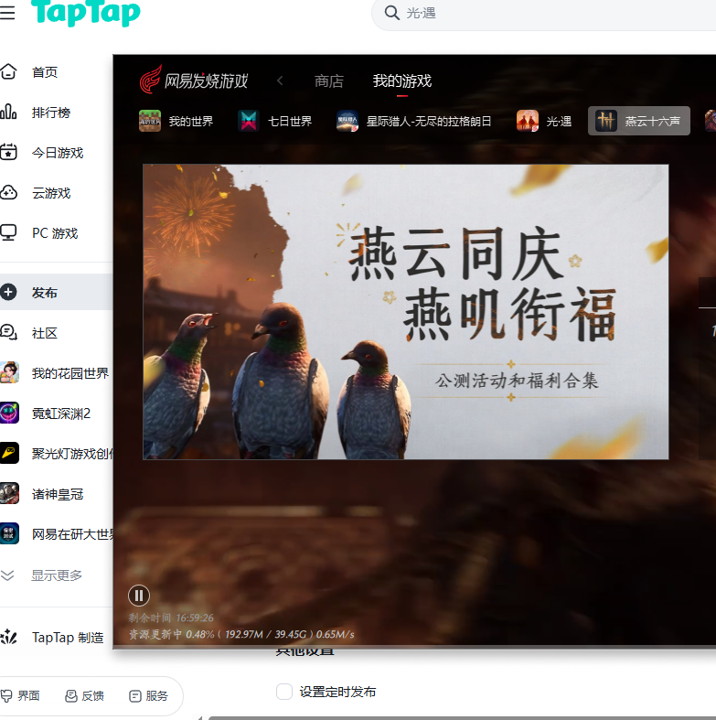Click the 七日世界 game icon
The image size is (716, 720).
coord(249,121)
